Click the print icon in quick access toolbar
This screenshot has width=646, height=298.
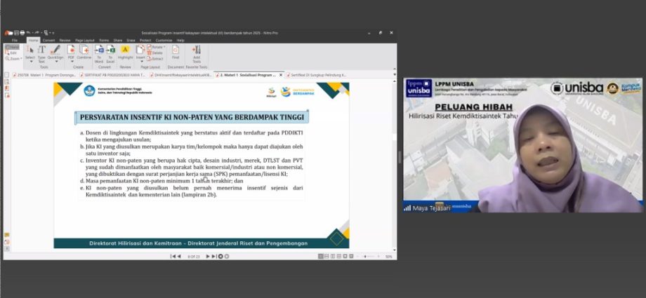tap(23, 32)
